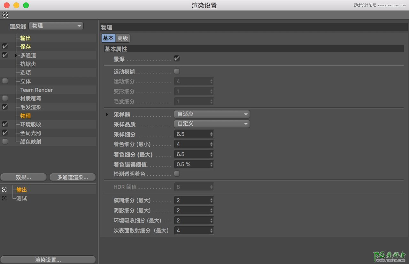Minimize the window with yellow button
This screenshot has height=264, width=409.
tap(16, 5)
